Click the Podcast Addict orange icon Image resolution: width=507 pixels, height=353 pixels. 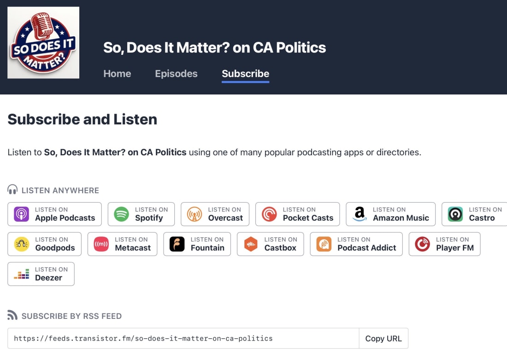(x=324, y=244)
